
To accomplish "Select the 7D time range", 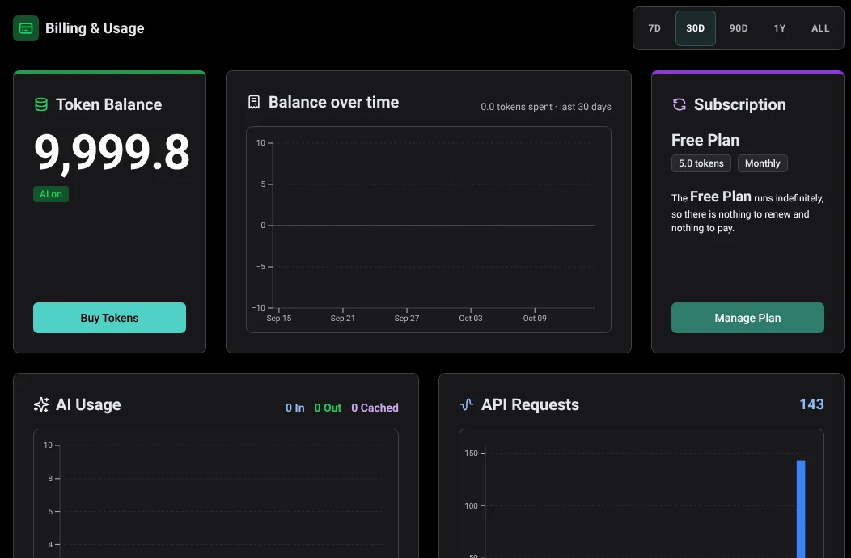I will coord(654,28).
